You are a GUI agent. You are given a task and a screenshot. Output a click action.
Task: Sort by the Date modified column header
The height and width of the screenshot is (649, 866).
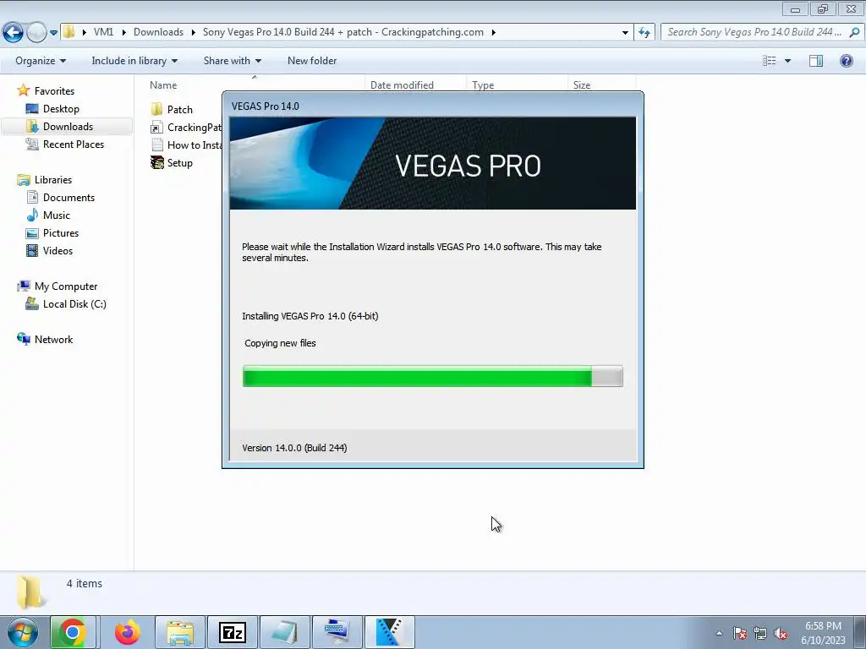click(x=402, y=85)
